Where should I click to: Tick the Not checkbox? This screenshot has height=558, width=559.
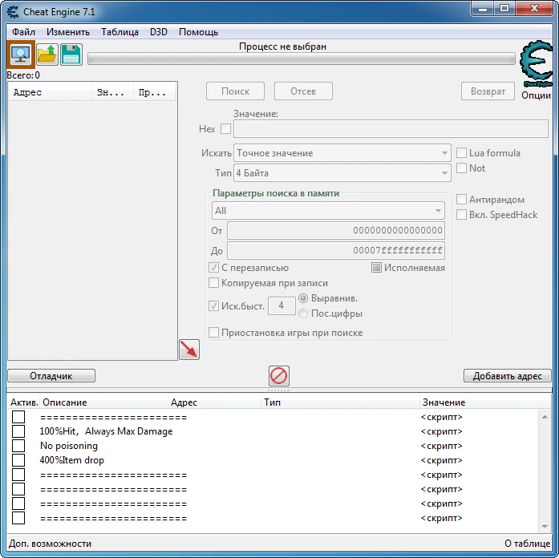point(461,168)
